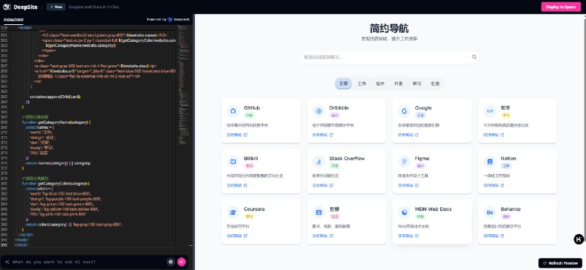Click the GitHub card title text
Viewport: 586px width, 270px height.
click(x=252, y=108)
